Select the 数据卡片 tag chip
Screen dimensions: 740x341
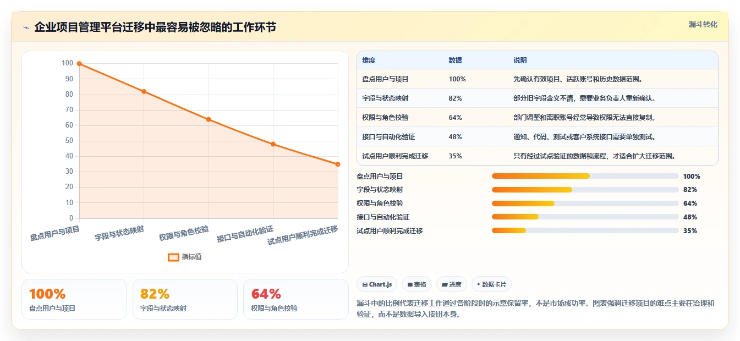[x=492, y=284]
